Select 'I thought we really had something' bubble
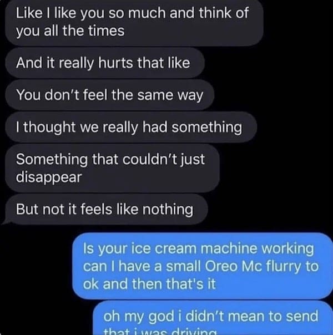The width and height of the screenshot is (333, 335). click(131, 128)
